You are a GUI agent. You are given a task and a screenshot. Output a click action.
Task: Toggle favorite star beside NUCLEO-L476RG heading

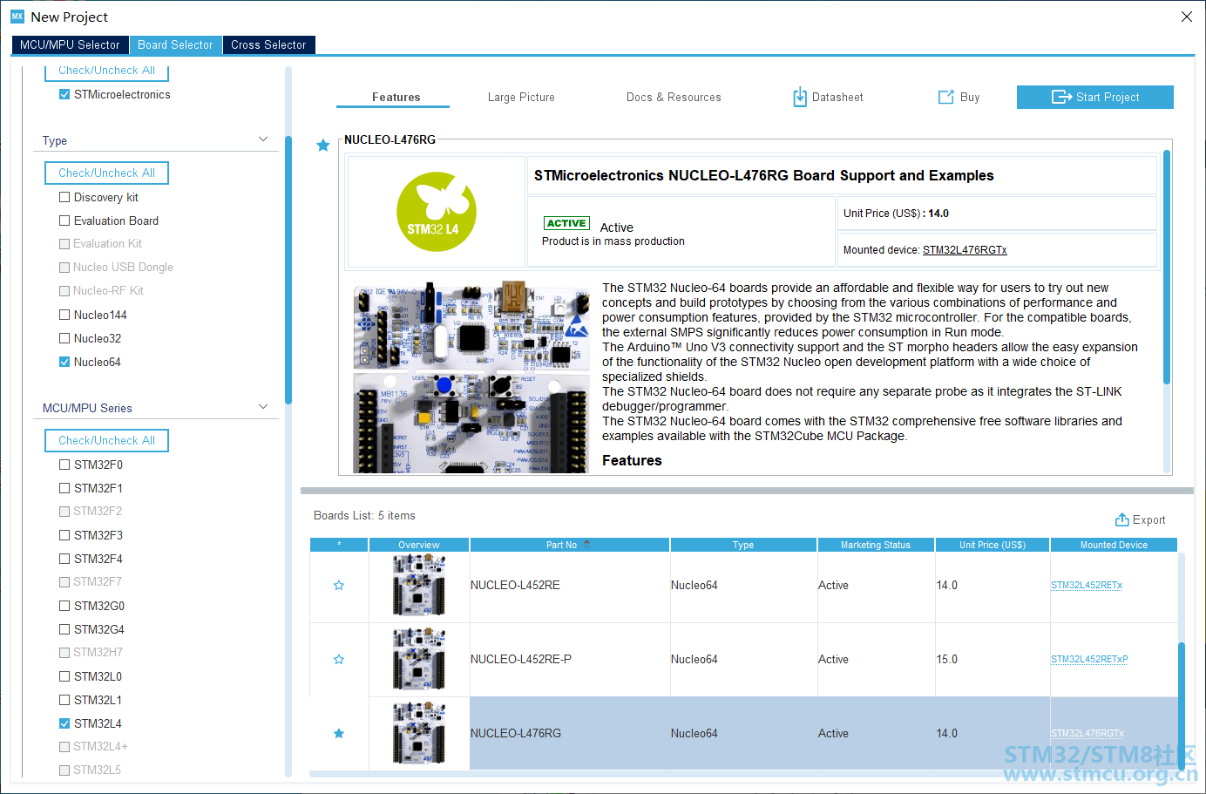point(323,145)
